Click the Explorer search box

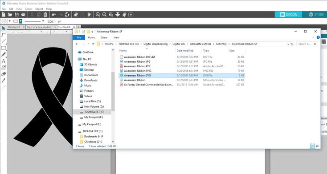click(307, 44)
